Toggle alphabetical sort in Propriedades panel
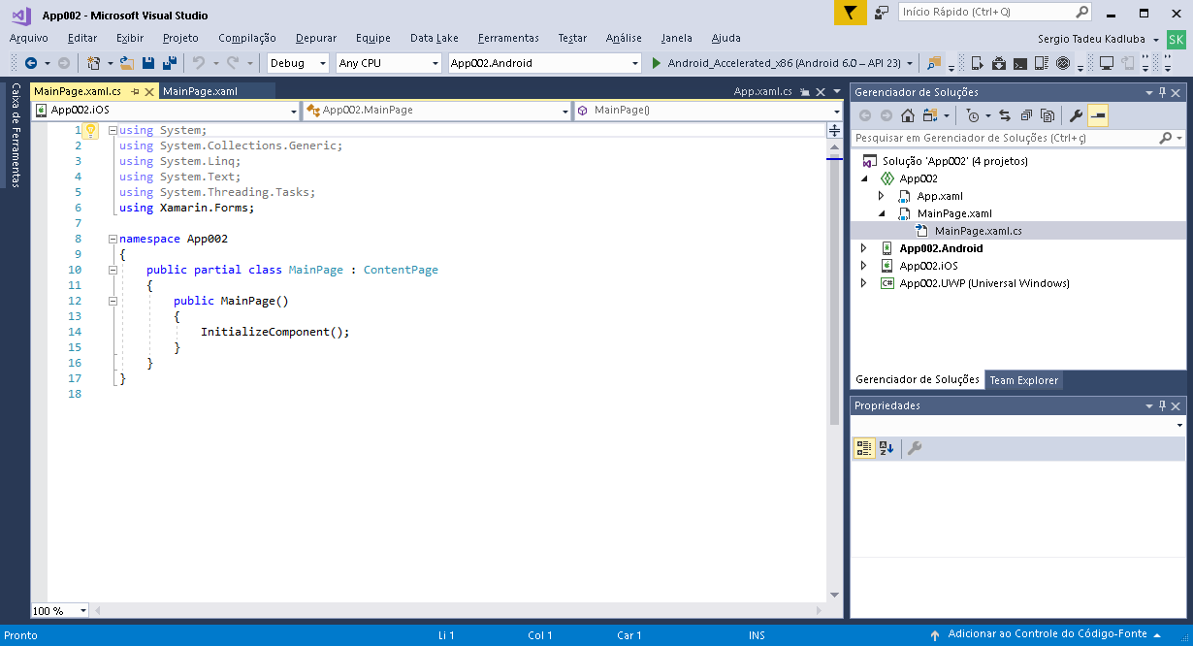The width and height of the screenshot is (1193, 646). coord(887,448)
